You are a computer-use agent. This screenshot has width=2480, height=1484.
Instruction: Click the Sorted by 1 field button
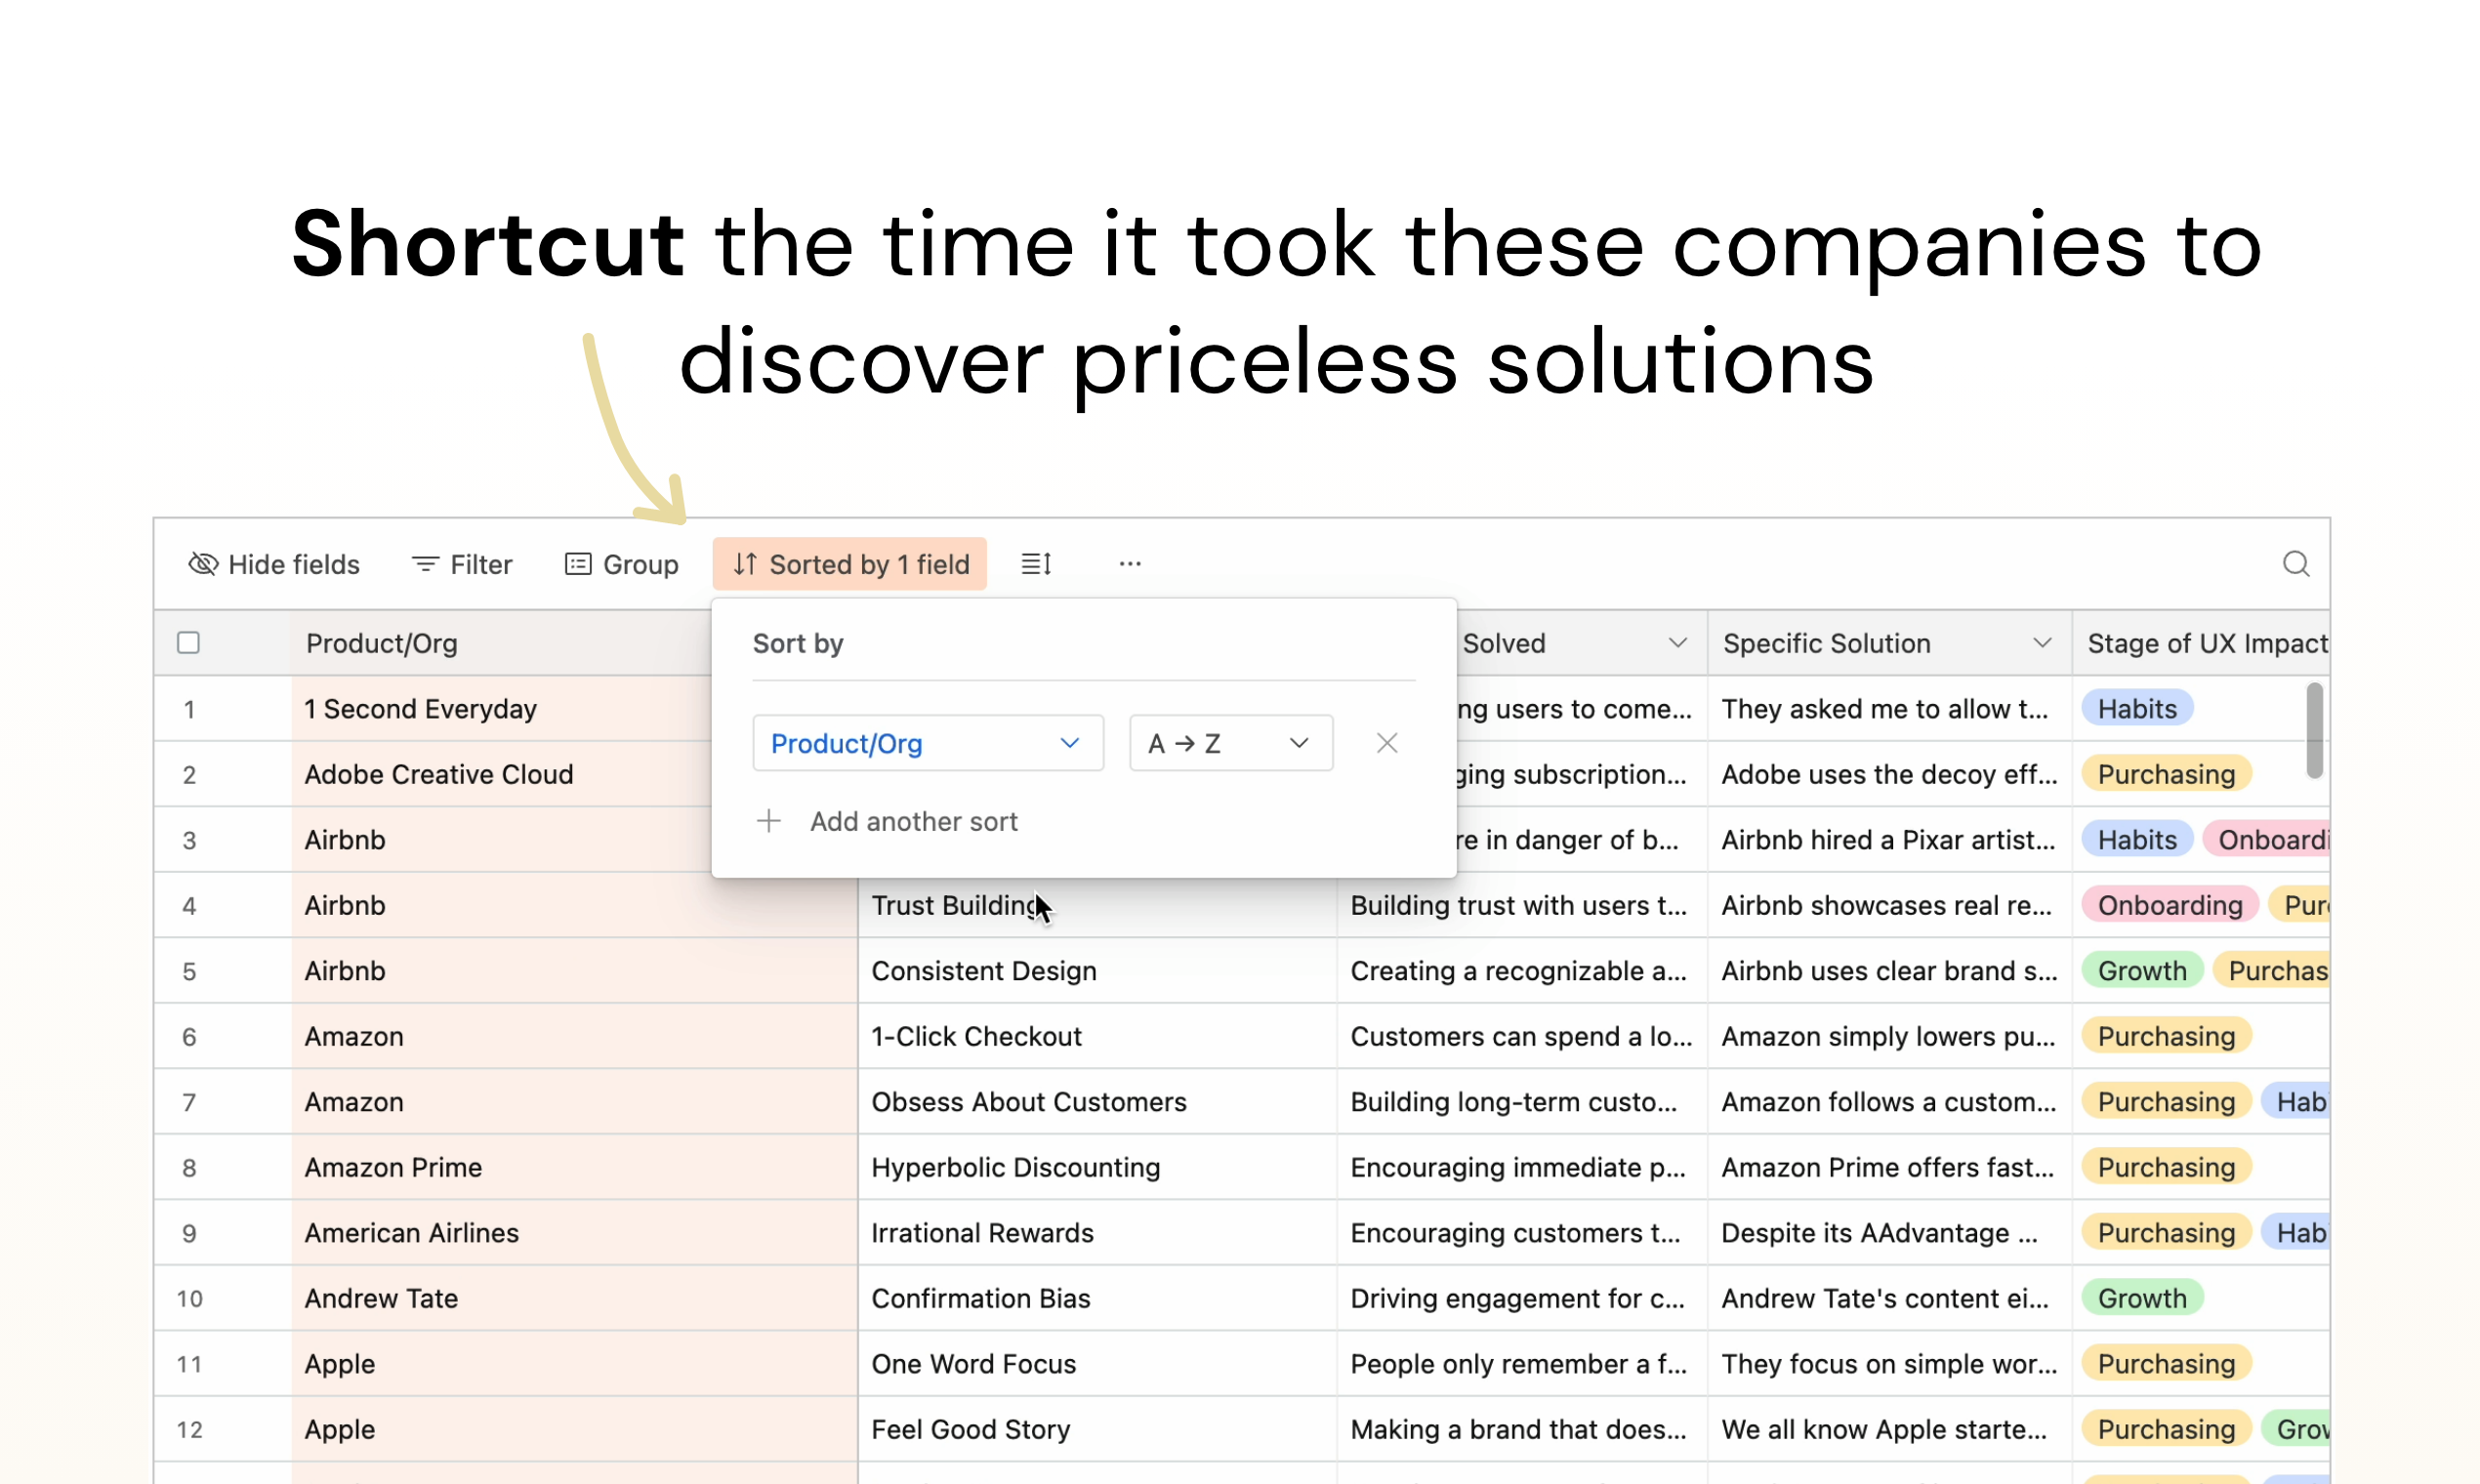[x=850, y=564]
